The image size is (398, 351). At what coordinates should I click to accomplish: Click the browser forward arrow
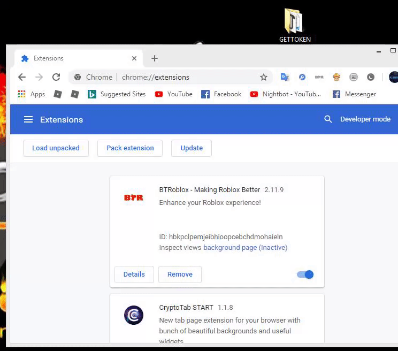[39, 77]
